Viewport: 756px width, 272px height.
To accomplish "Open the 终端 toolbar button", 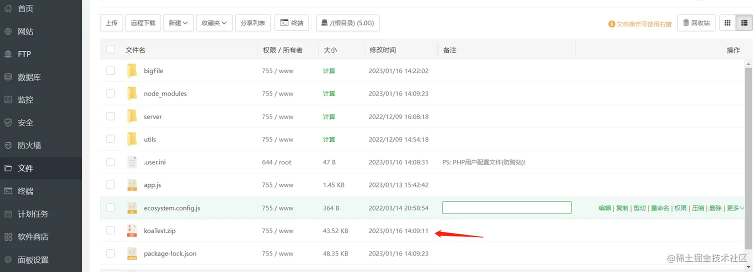I will pyautogui.click(x=292, y=23).
